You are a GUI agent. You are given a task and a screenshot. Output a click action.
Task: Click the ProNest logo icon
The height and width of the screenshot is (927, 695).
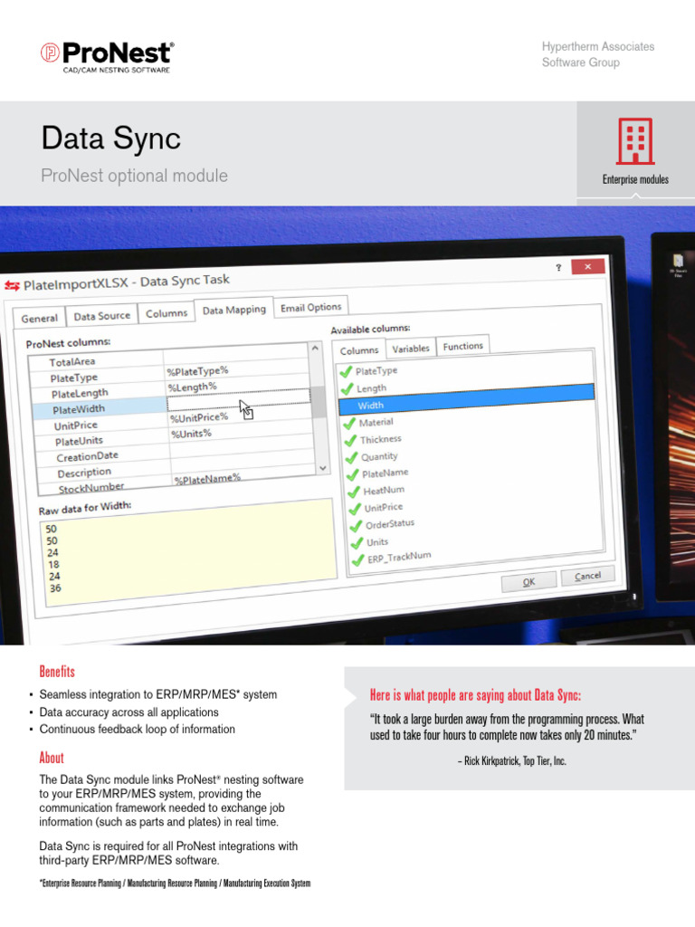50,53
